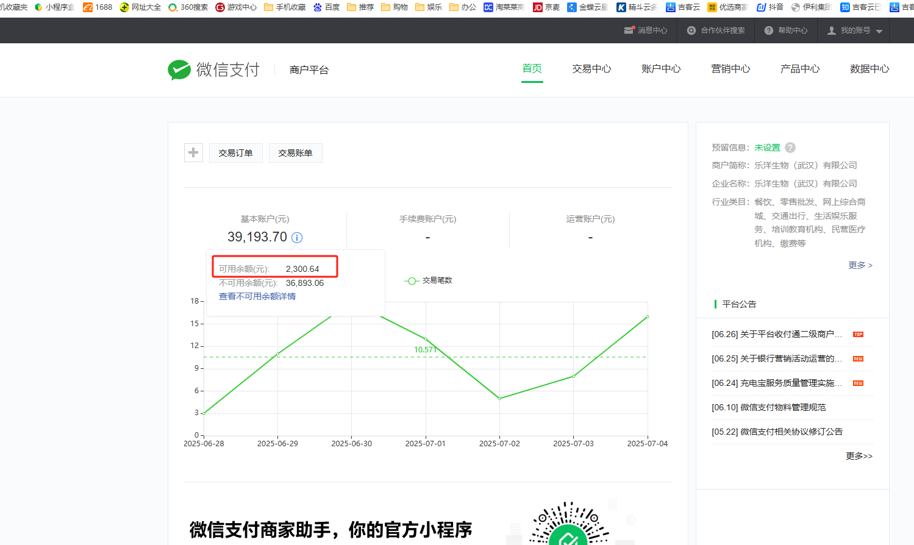Click the info icon beside 39,193.70
The image size is (914, 545).
point(297,238)
